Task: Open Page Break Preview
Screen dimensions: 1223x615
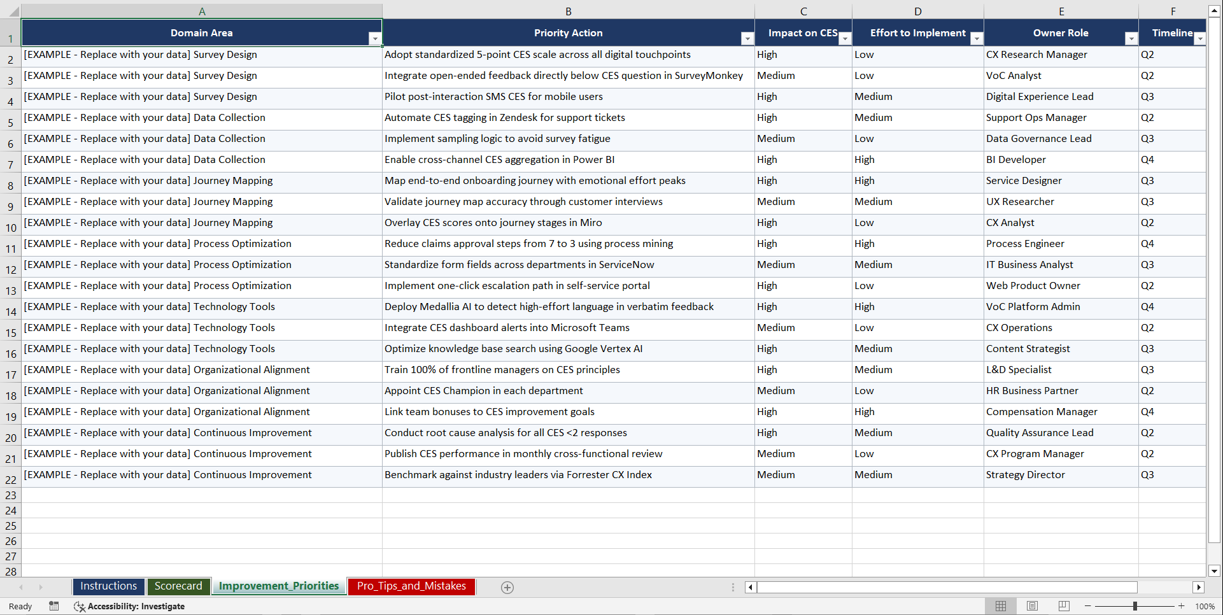Action: coord(1063,606)
